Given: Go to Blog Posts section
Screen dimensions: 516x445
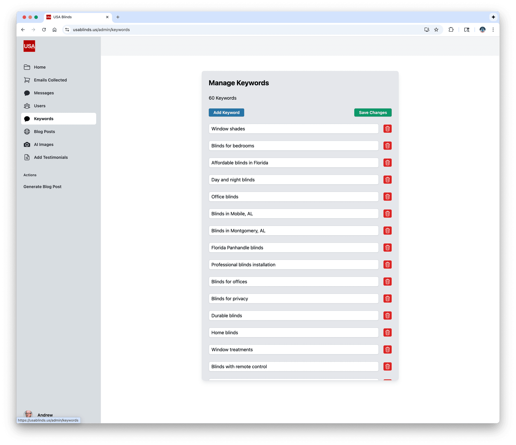Looking at the screenshot, I should click(44, 132).
